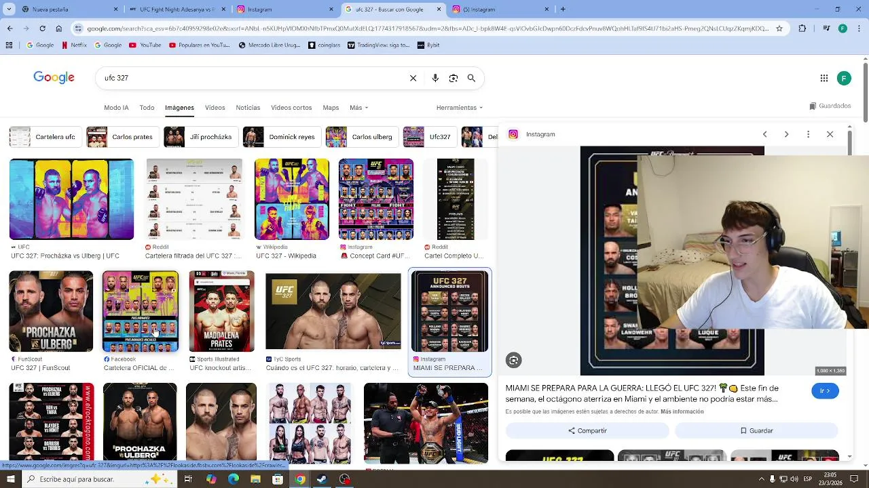This screenshot has height=488, width=869.
Task: Switch to the Todo results tab
Action: coord(147,108)
